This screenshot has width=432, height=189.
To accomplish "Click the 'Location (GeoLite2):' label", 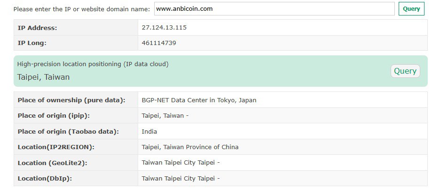I will click(x=52, y=163).
